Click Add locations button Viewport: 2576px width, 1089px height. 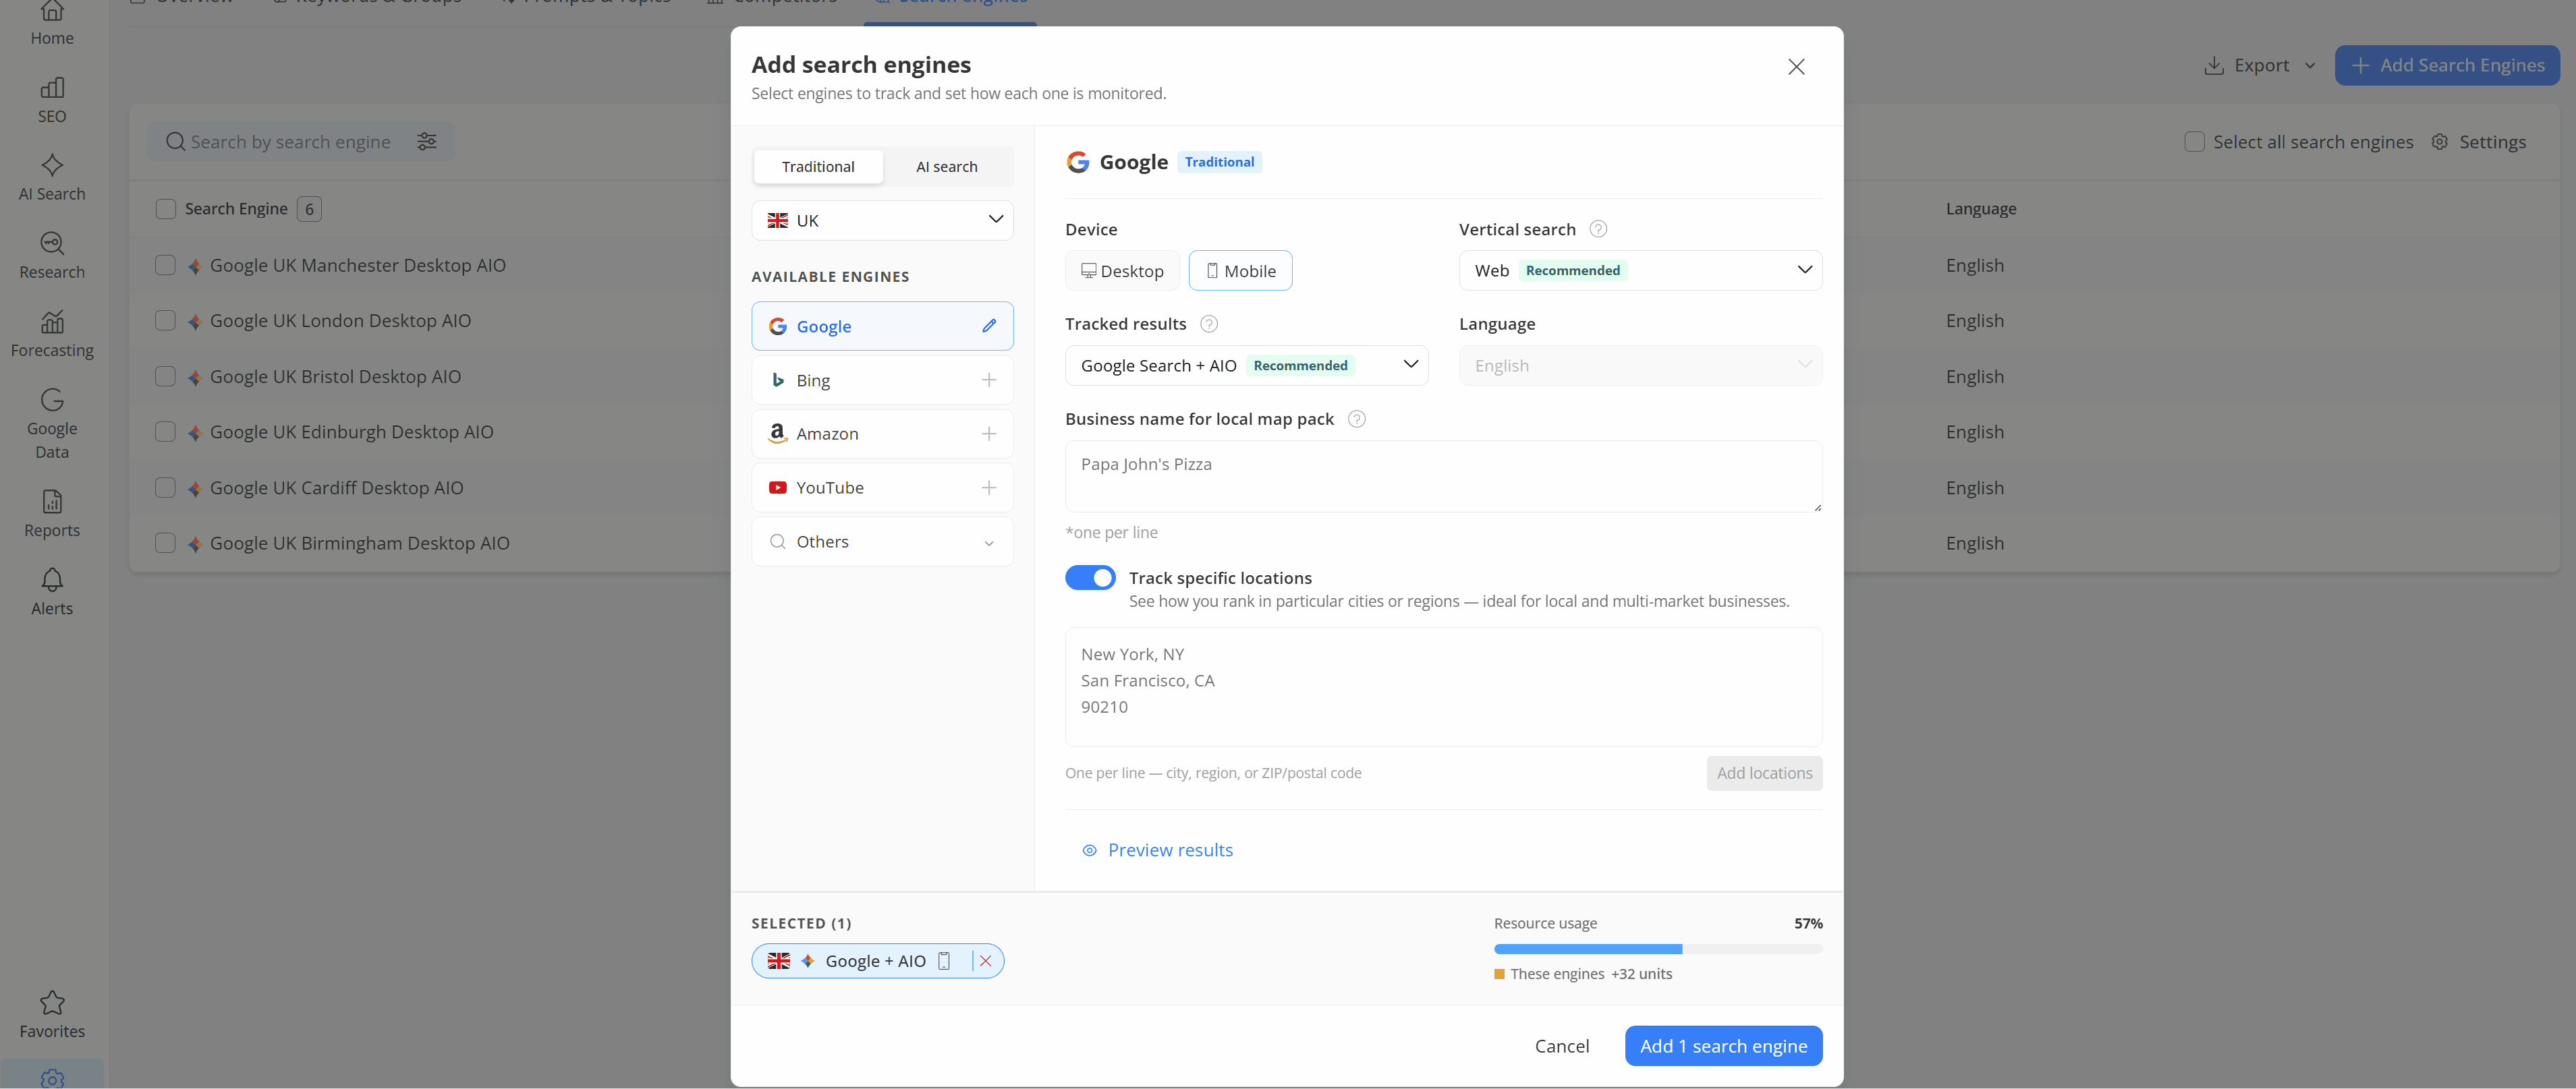tap(1764, 773)
